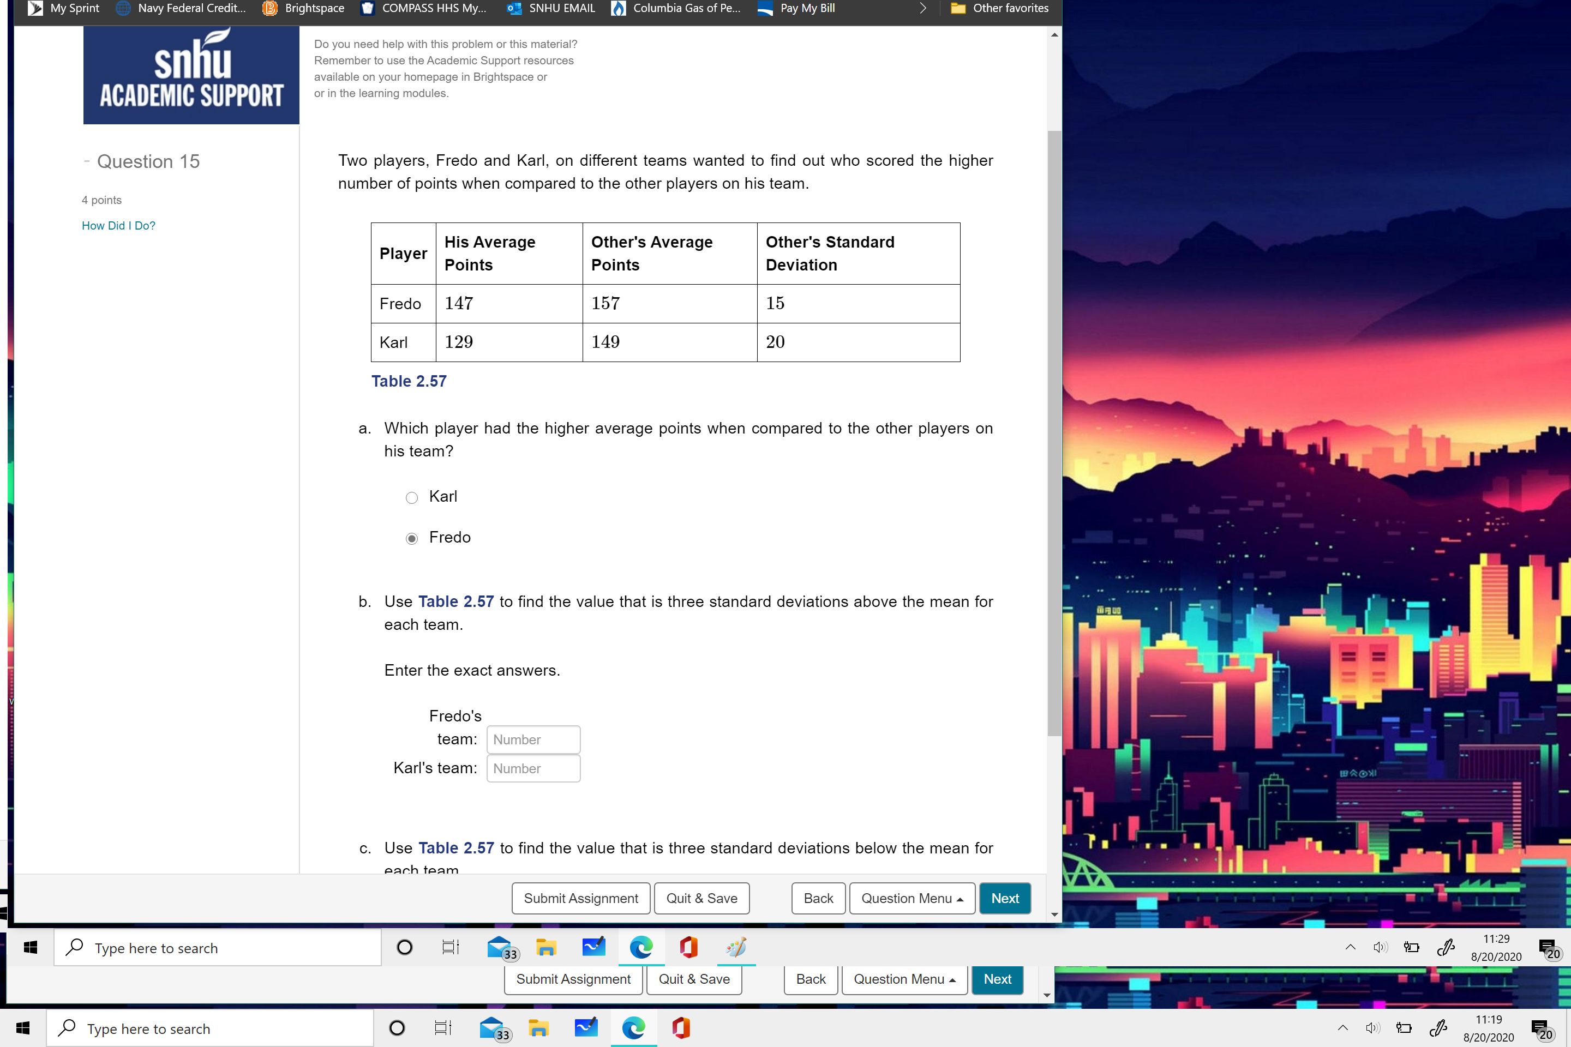1571x1047 pixels.
Task: Open the Other favorites folder
Action: tap(1000, 8)
